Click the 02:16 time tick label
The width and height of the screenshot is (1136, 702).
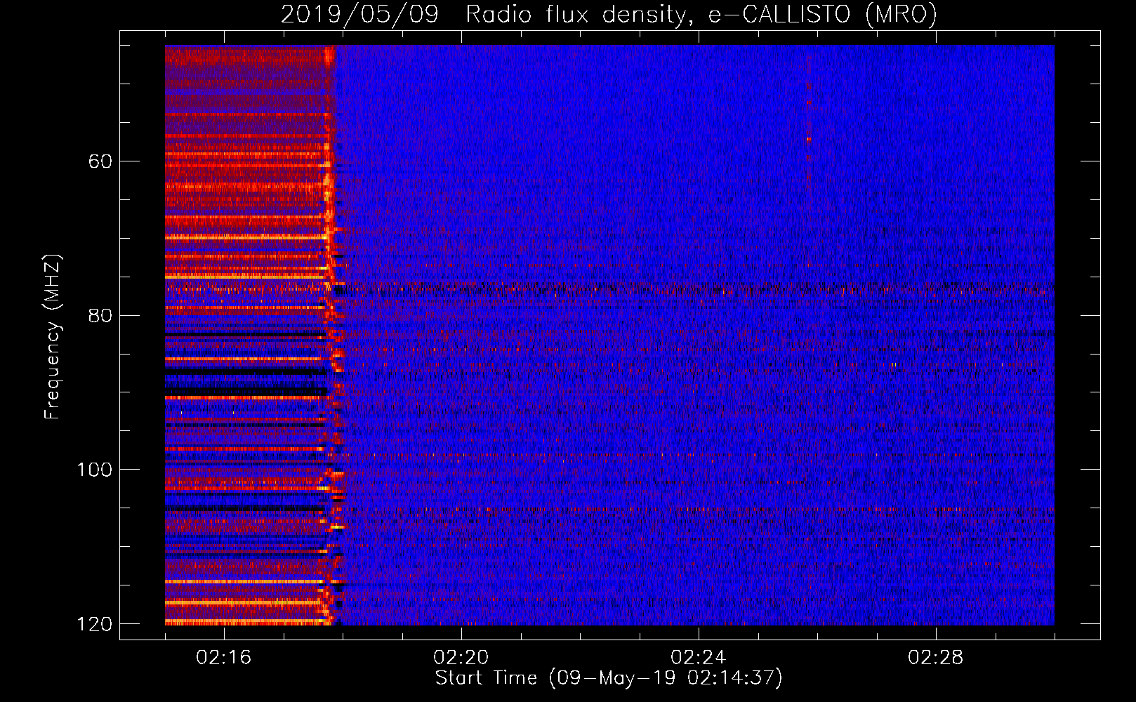point(224,657)
